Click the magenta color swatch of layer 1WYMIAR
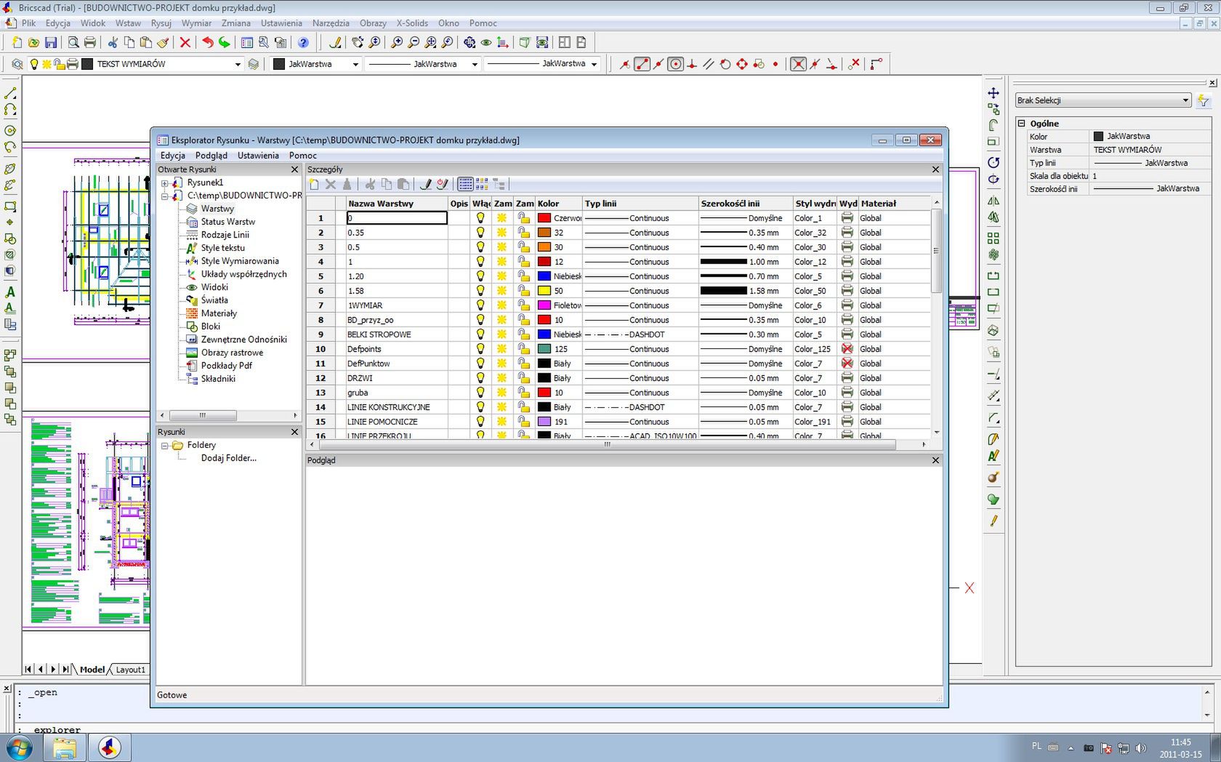Screen dimensions: 1221x762 [x=544, y=305]
